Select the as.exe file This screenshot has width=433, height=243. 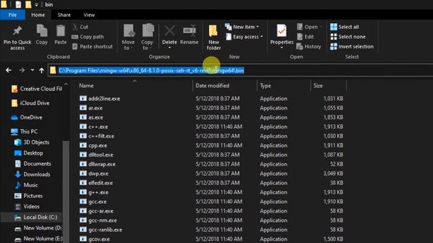[91, 117]
